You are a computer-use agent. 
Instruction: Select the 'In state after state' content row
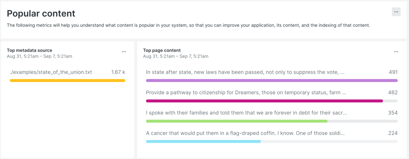pos(245,72)
